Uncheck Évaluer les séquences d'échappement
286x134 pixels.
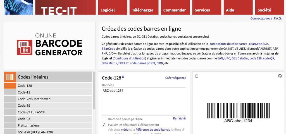coord(104,125)
